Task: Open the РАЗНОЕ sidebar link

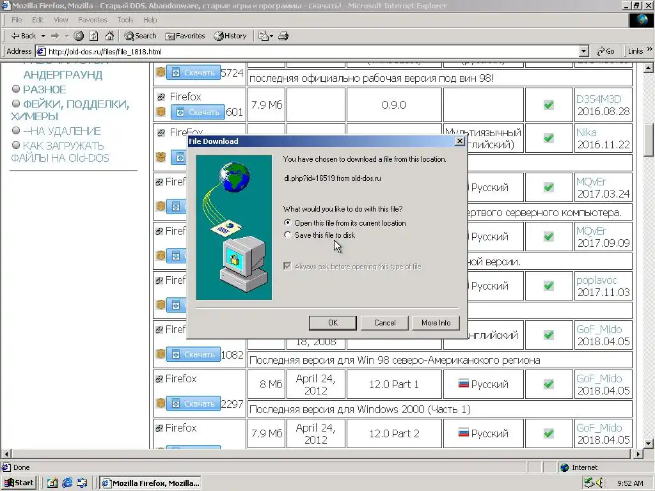Action: [44, 90]
